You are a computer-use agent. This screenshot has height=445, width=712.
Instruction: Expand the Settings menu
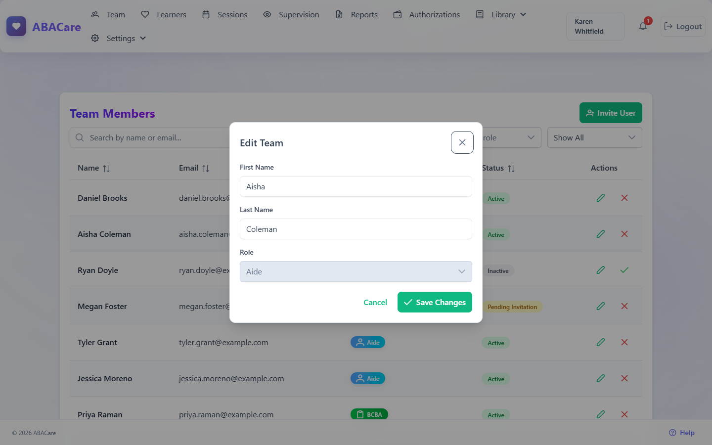119,38
